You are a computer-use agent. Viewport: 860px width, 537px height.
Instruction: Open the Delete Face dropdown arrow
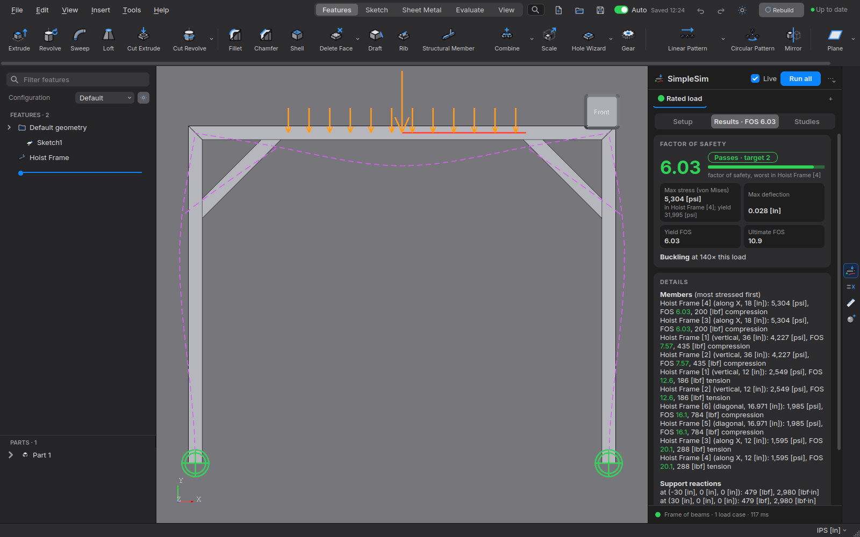click(x=357, y=39)
